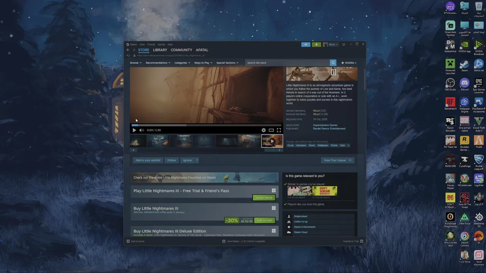Click Install Game for Free Trial

click(264, 198)
